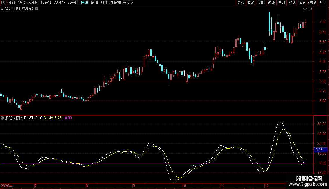Screen dimensions: 329x189
Task: Switch to the 分时 intraday tab
Action: pyautogui.click(x=11, y=3)
